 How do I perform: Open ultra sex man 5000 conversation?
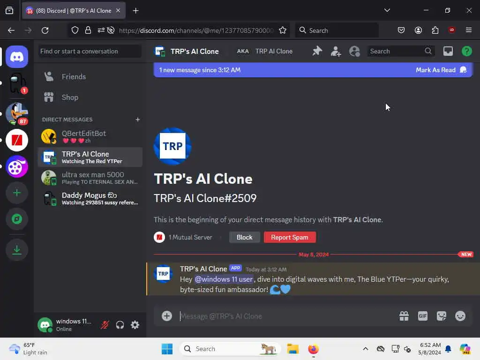click(x=90, y=178)
